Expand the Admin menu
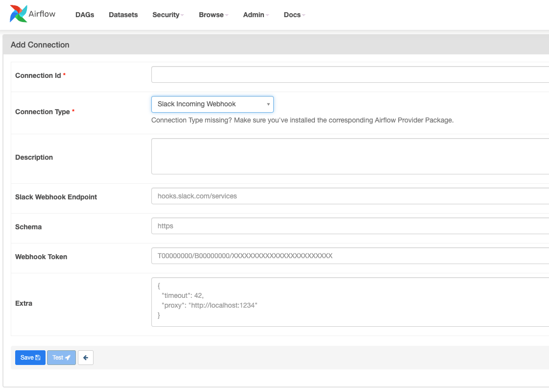 [256, 15]
